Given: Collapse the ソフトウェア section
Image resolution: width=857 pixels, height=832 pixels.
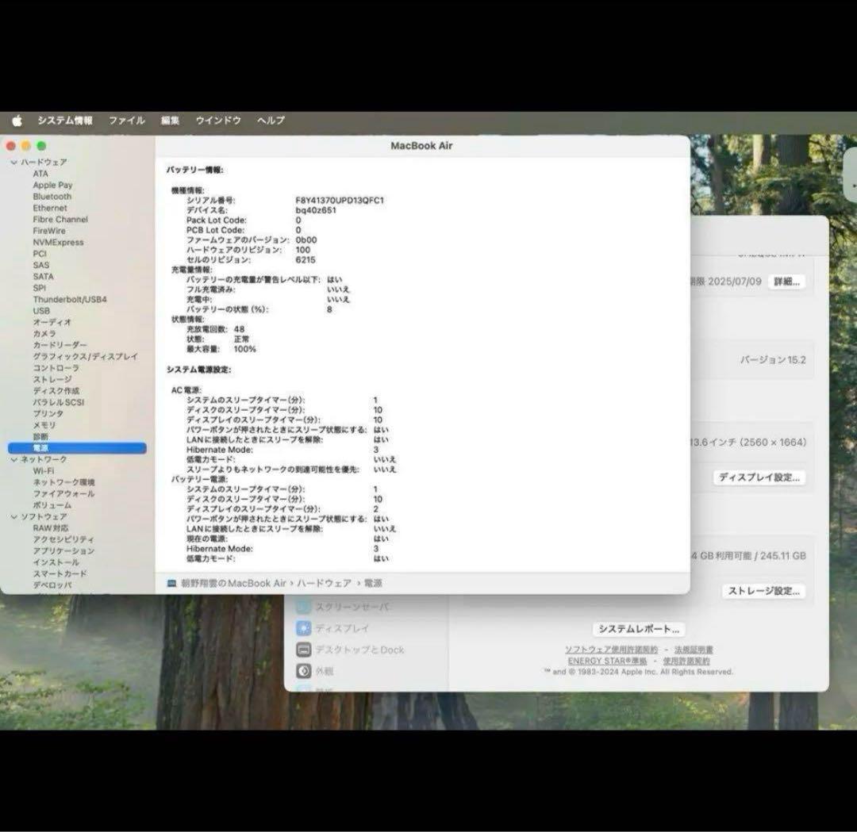Looking at the screenshot, I should pyautogui.click(x=13, y=517).
